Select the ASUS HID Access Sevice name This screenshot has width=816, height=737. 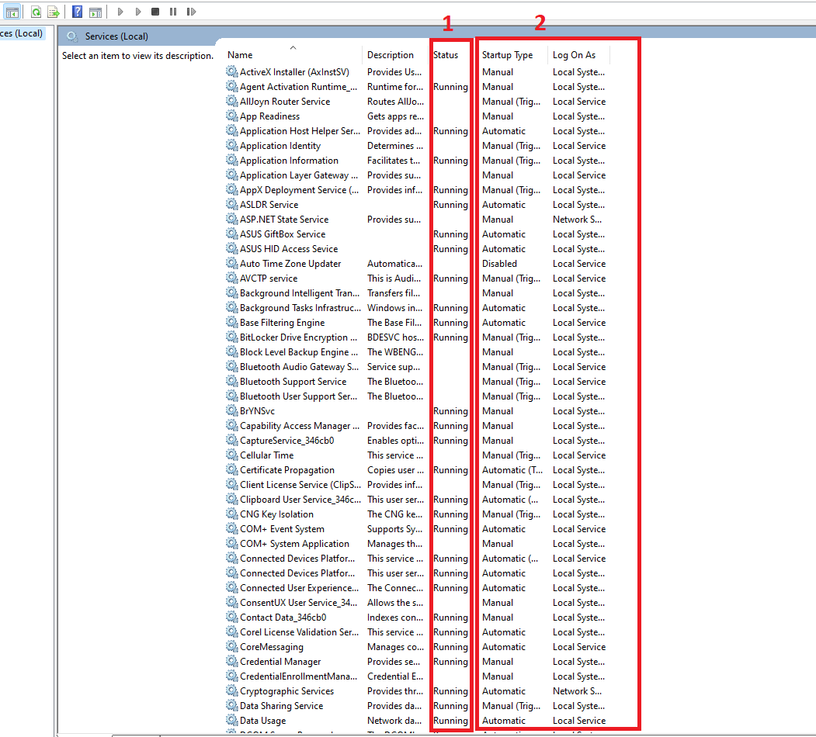click(289, 249)
